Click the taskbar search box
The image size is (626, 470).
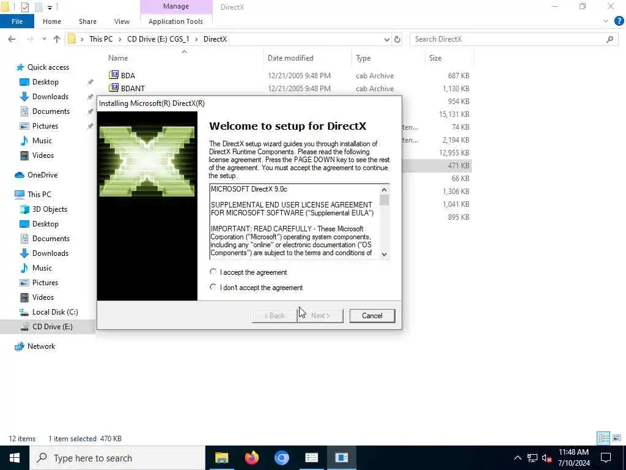click(117, 458)
